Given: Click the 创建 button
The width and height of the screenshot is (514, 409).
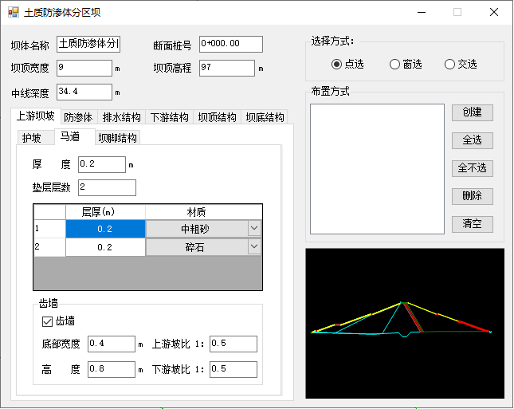Looking at the screenshot, I should [x=472, y=112].
